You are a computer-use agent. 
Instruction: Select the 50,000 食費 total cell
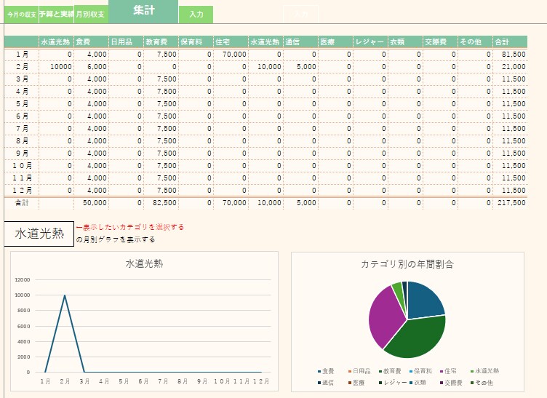coord(92,203)
